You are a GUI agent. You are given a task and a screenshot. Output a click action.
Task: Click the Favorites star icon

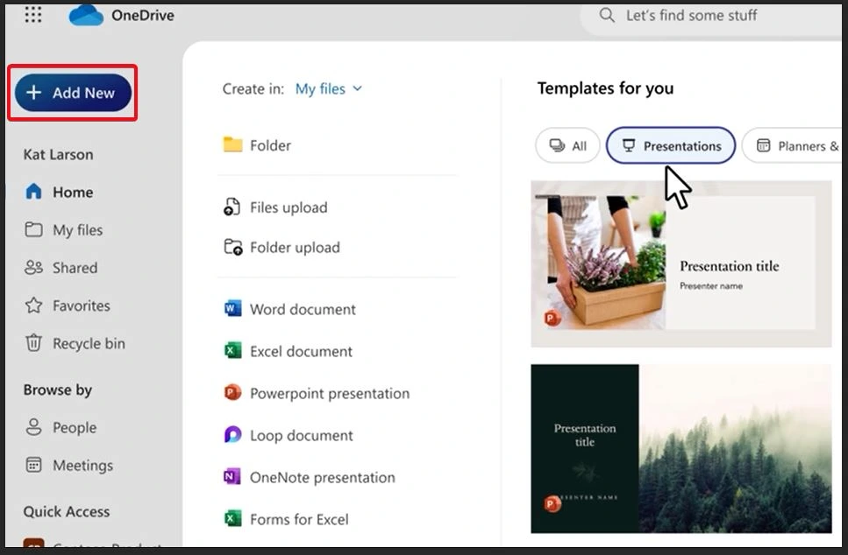pyautogui.click(x=33, y=305)
